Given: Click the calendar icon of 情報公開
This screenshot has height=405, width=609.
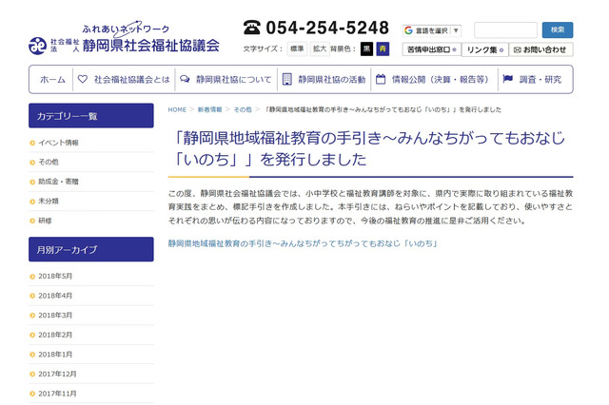Looking at the screenshot, I should pyautogui.click(x=381, y=79).
